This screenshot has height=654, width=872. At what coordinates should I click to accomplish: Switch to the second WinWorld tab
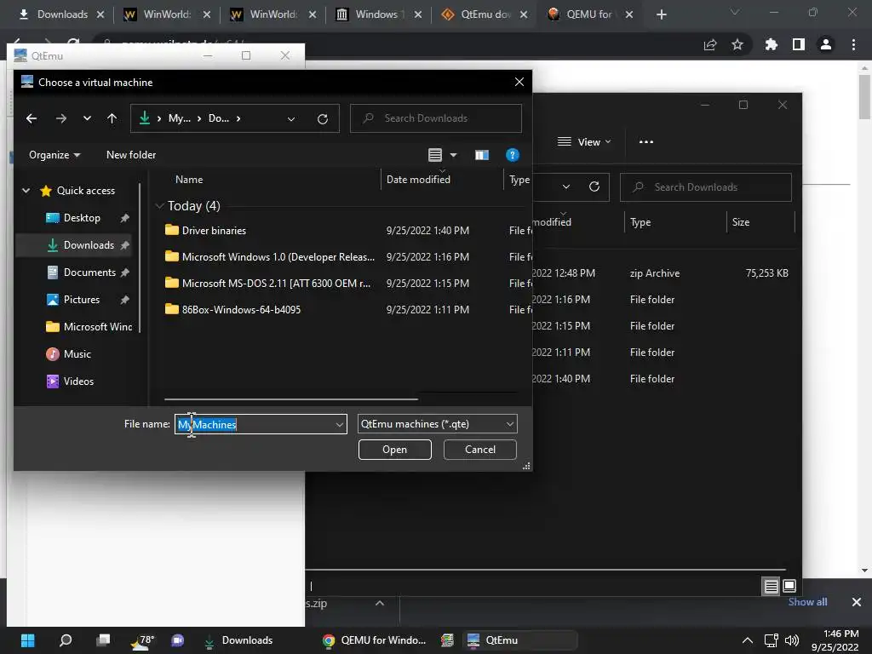(x=273, y=14)
